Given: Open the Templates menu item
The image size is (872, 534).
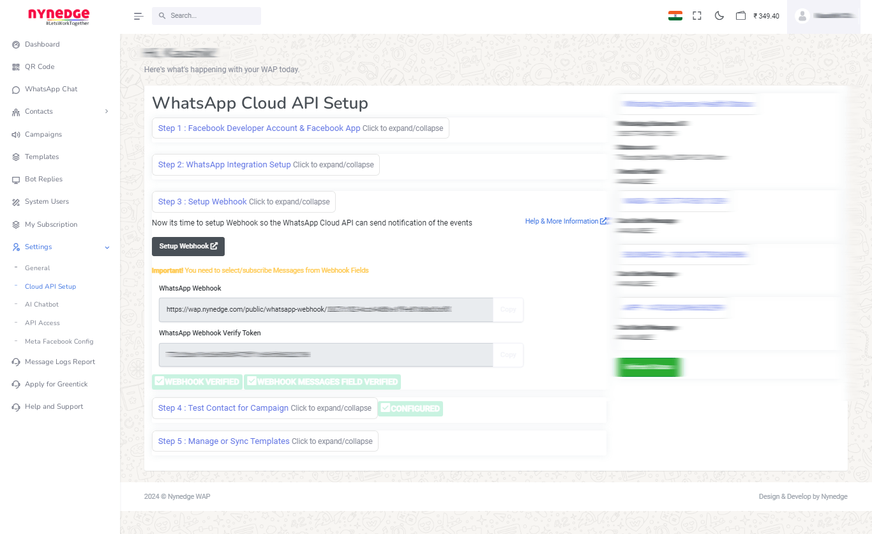Looking at the screenshot, I should coord(42,157).
